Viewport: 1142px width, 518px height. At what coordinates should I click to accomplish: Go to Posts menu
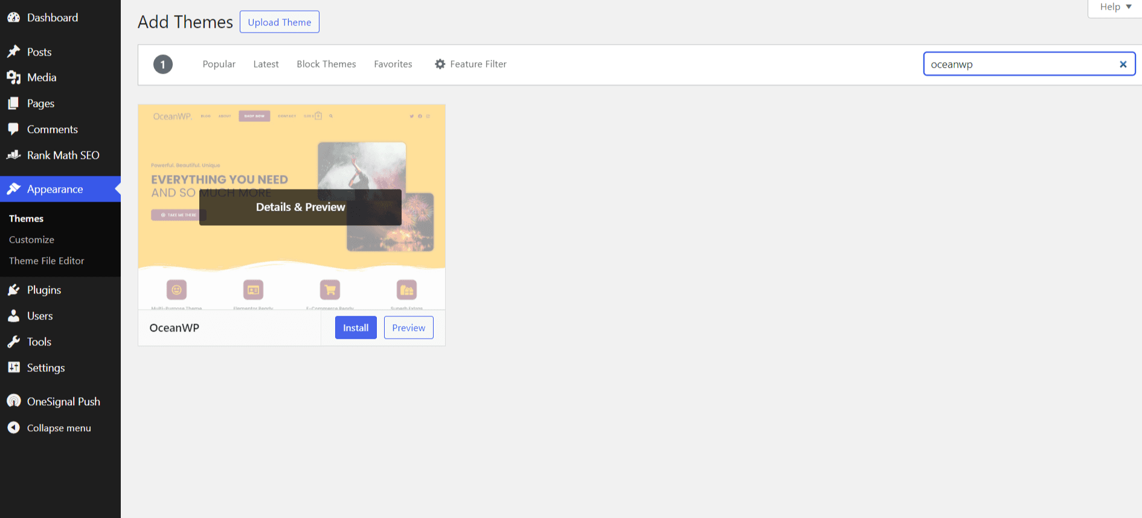tap(60, 52)
